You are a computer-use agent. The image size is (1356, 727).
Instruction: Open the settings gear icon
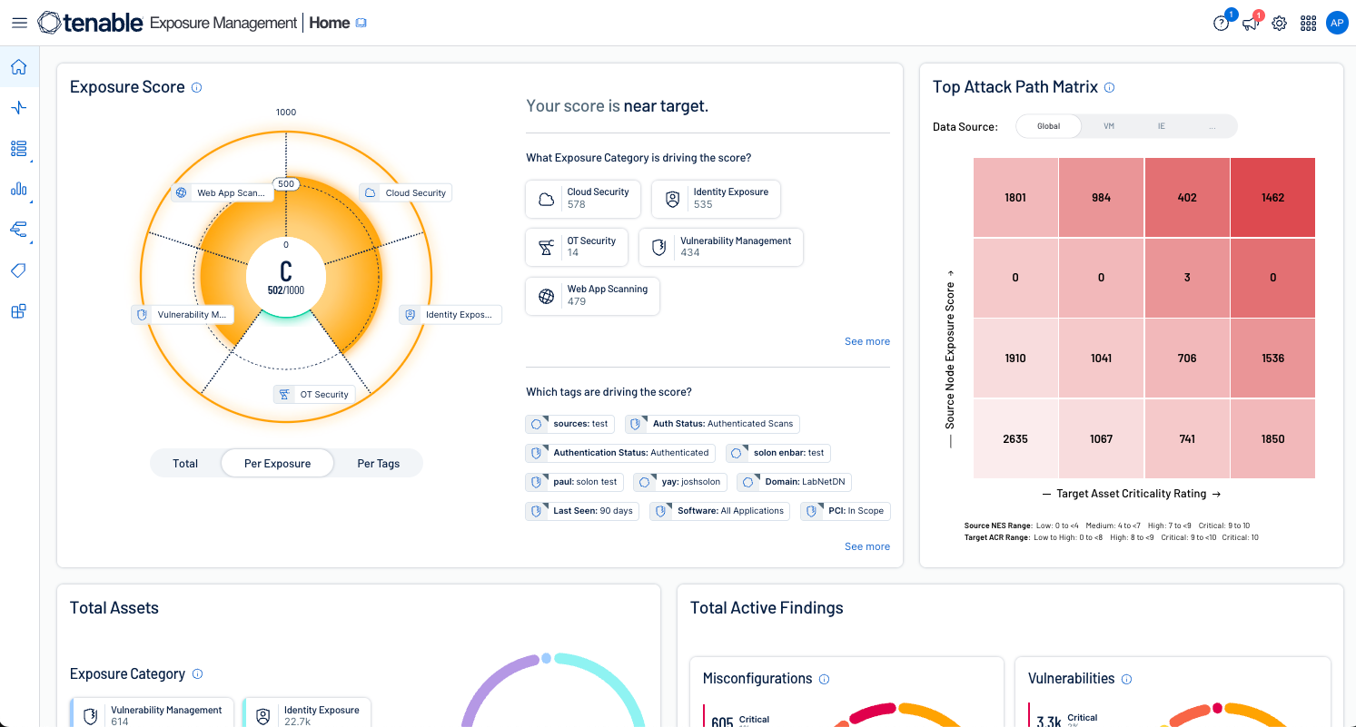pos(1280,24)
